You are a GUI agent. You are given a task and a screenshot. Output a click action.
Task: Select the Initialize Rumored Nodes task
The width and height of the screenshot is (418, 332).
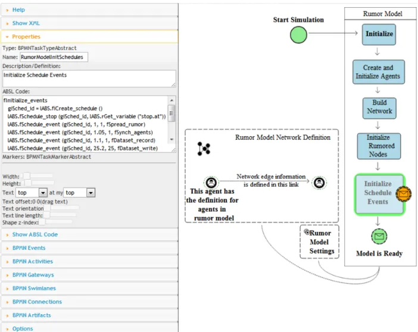(379, 146)
